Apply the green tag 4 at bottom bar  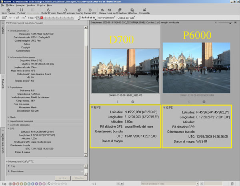tap(25, 184)
